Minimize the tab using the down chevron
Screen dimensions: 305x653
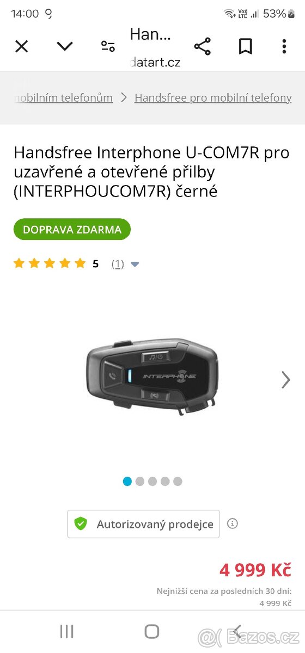click(65, 47)
